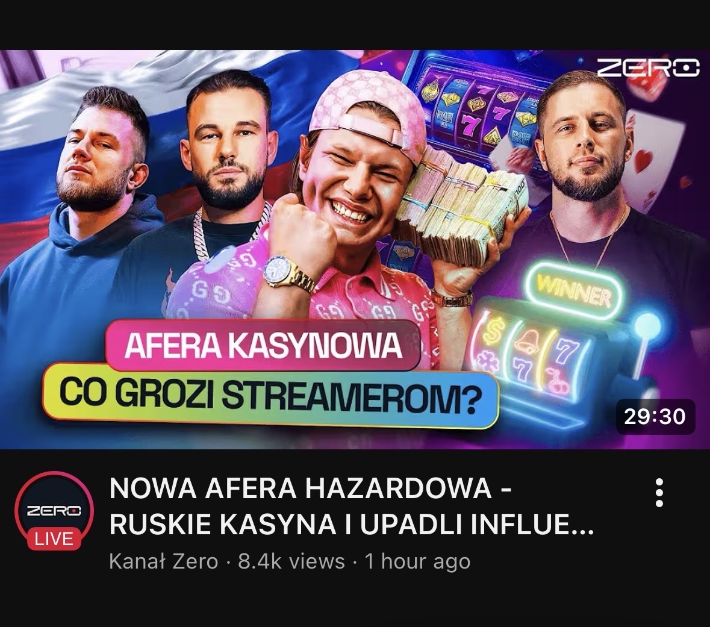Click the neon slot machine with sevens
Screen dimensions: 710x627
coord(557,349)
